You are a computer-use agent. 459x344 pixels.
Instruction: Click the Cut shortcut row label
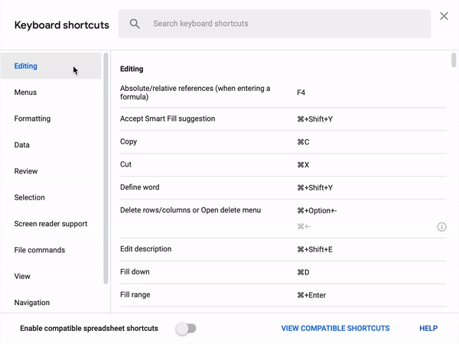125,164
